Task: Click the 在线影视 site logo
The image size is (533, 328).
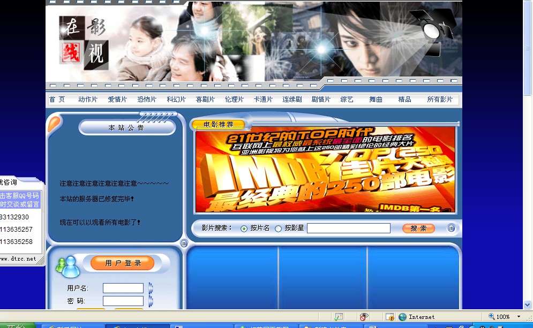Action: [x=84, y=43]
